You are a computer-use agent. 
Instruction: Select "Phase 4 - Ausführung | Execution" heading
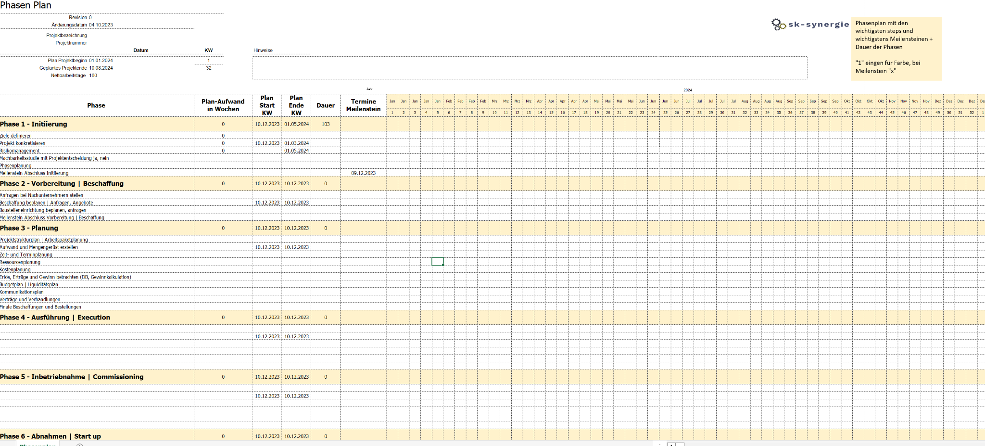coord(55,318)
